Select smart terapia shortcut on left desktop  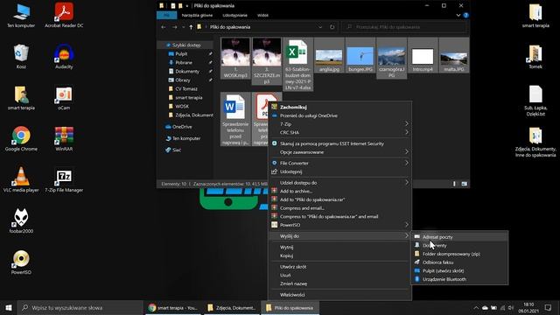click(21, 97)
